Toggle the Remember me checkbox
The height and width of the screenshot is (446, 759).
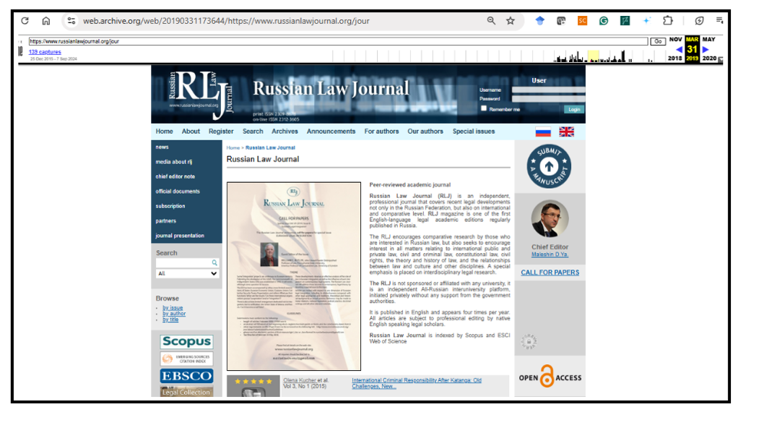click(x=484, y=108)
